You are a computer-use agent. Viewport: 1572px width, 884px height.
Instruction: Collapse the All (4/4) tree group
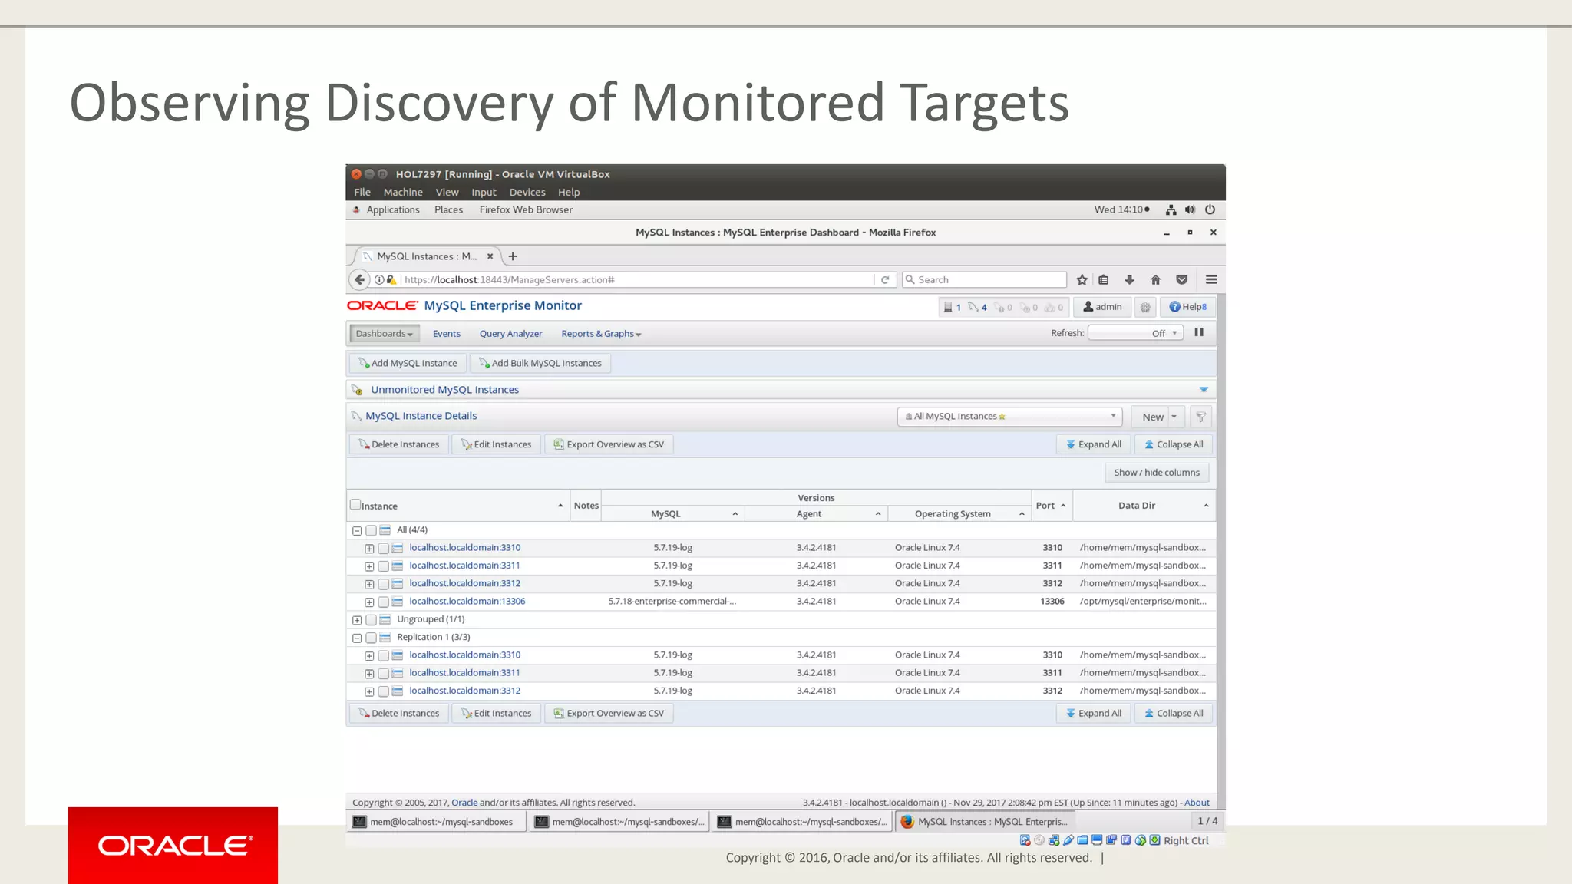[x=357, y=531]
